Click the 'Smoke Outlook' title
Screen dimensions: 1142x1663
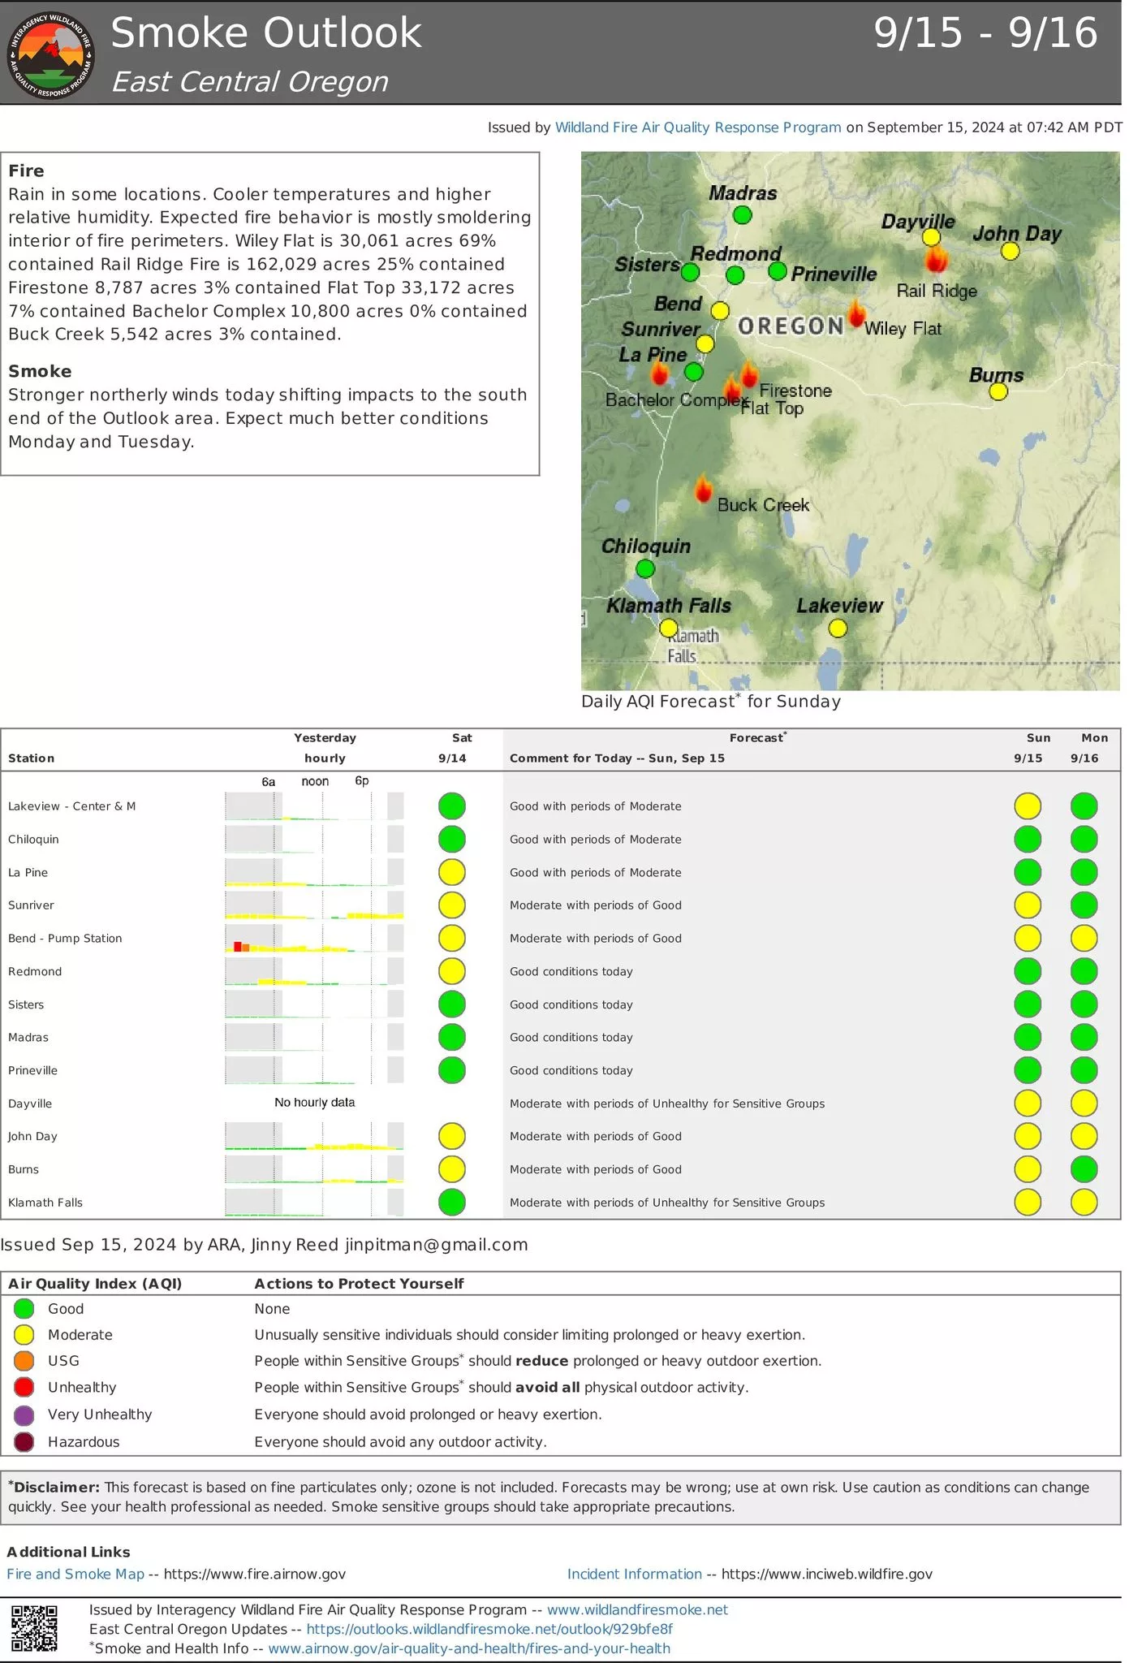coord(266,33)
